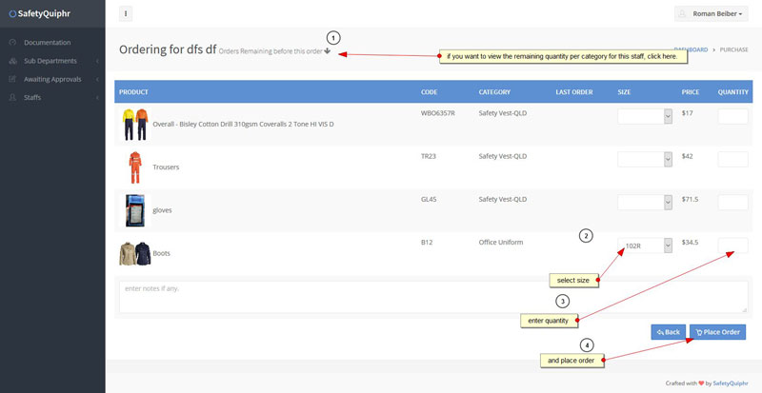Screen dimensions: 762x393
Task: Show orders remaining via down arrow
Action: [x=327, y=51]
